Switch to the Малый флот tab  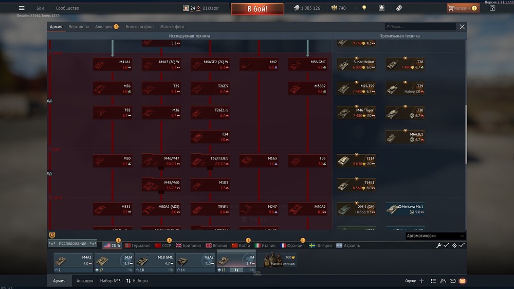coord(172,27)
